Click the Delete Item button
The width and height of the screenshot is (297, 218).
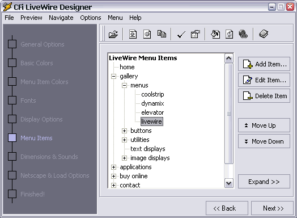(x=264, y=96)
